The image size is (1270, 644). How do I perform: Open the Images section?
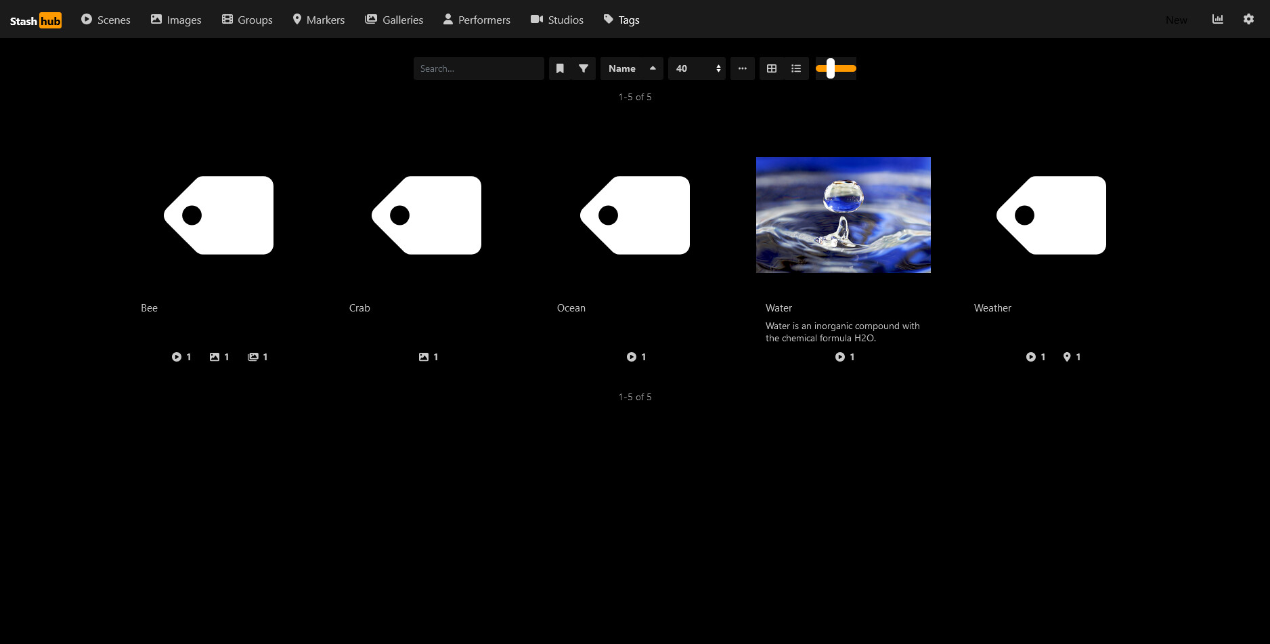(176, 20)
